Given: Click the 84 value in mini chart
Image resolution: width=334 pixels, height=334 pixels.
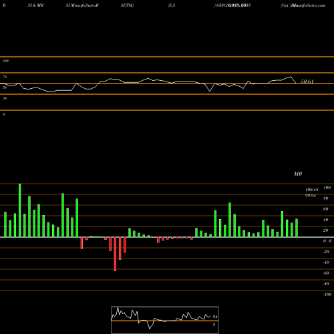Looking at the screenshot, I should point(215,317).
